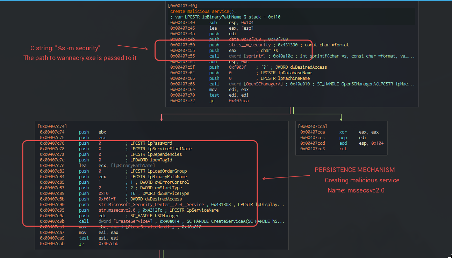Click address 0x00407ccd of add esp, 0x104
This screenshot has width=452, height=258.
coord(313,143)
